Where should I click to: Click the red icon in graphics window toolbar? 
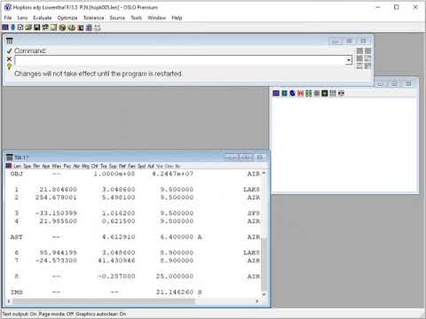pos(301,93)
